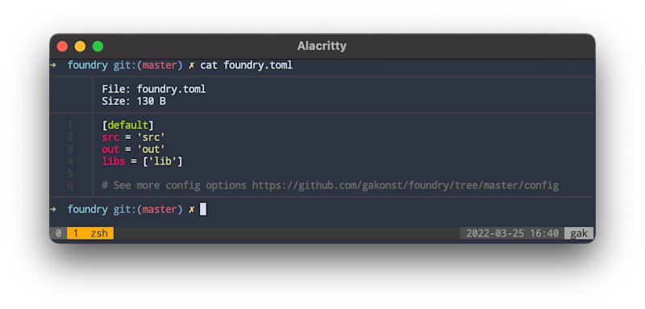The image size is (645, 309).
Task: Click the green arrow prompt icon on first line
Action: click(53, 65)
